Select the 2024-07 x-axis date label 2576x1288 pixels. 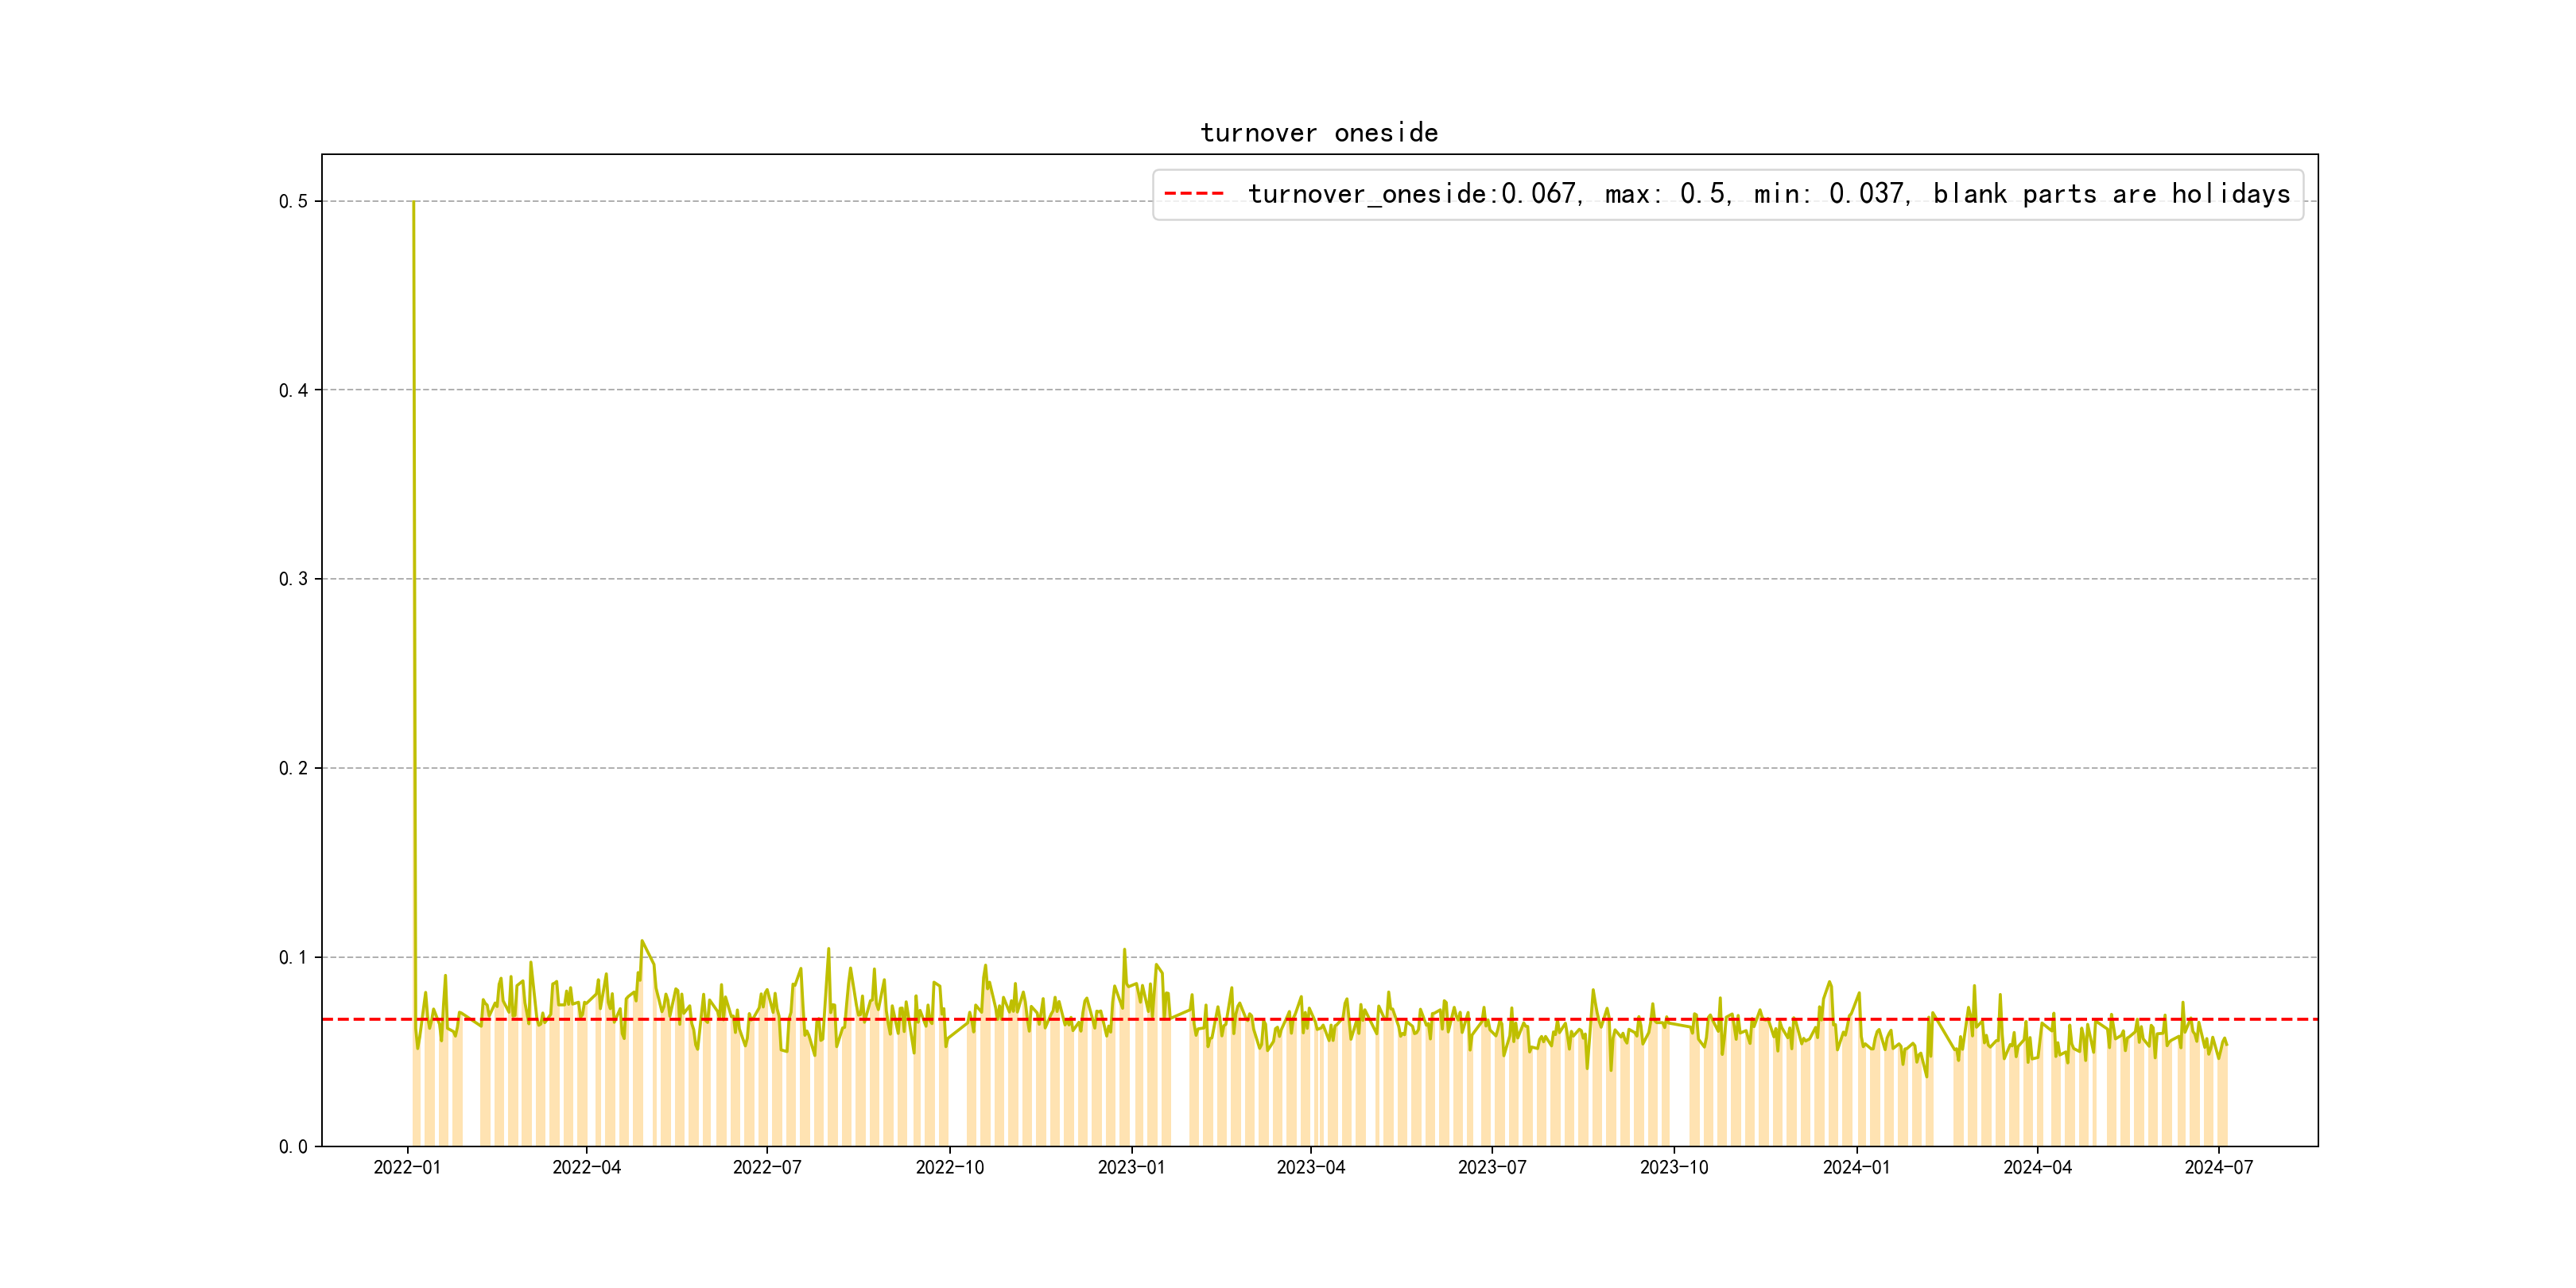pyautogui.click(x=2219, y=1168)
